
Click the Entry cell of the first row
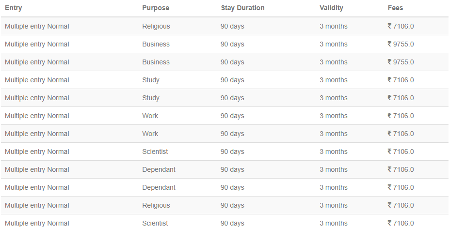pos(37,26)
